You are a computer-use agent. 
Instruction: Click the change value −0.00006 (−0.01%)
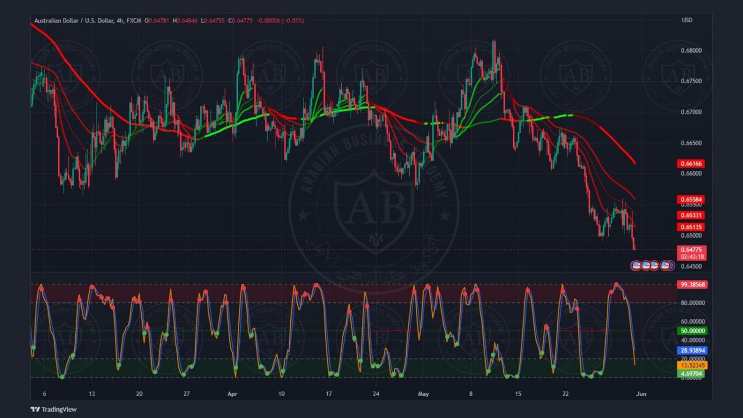pos(280,21)
